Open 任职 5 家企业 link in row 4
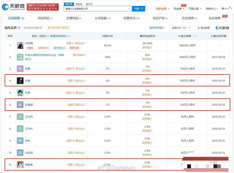This screenshot has width=234, height=173. coord(76,81)
